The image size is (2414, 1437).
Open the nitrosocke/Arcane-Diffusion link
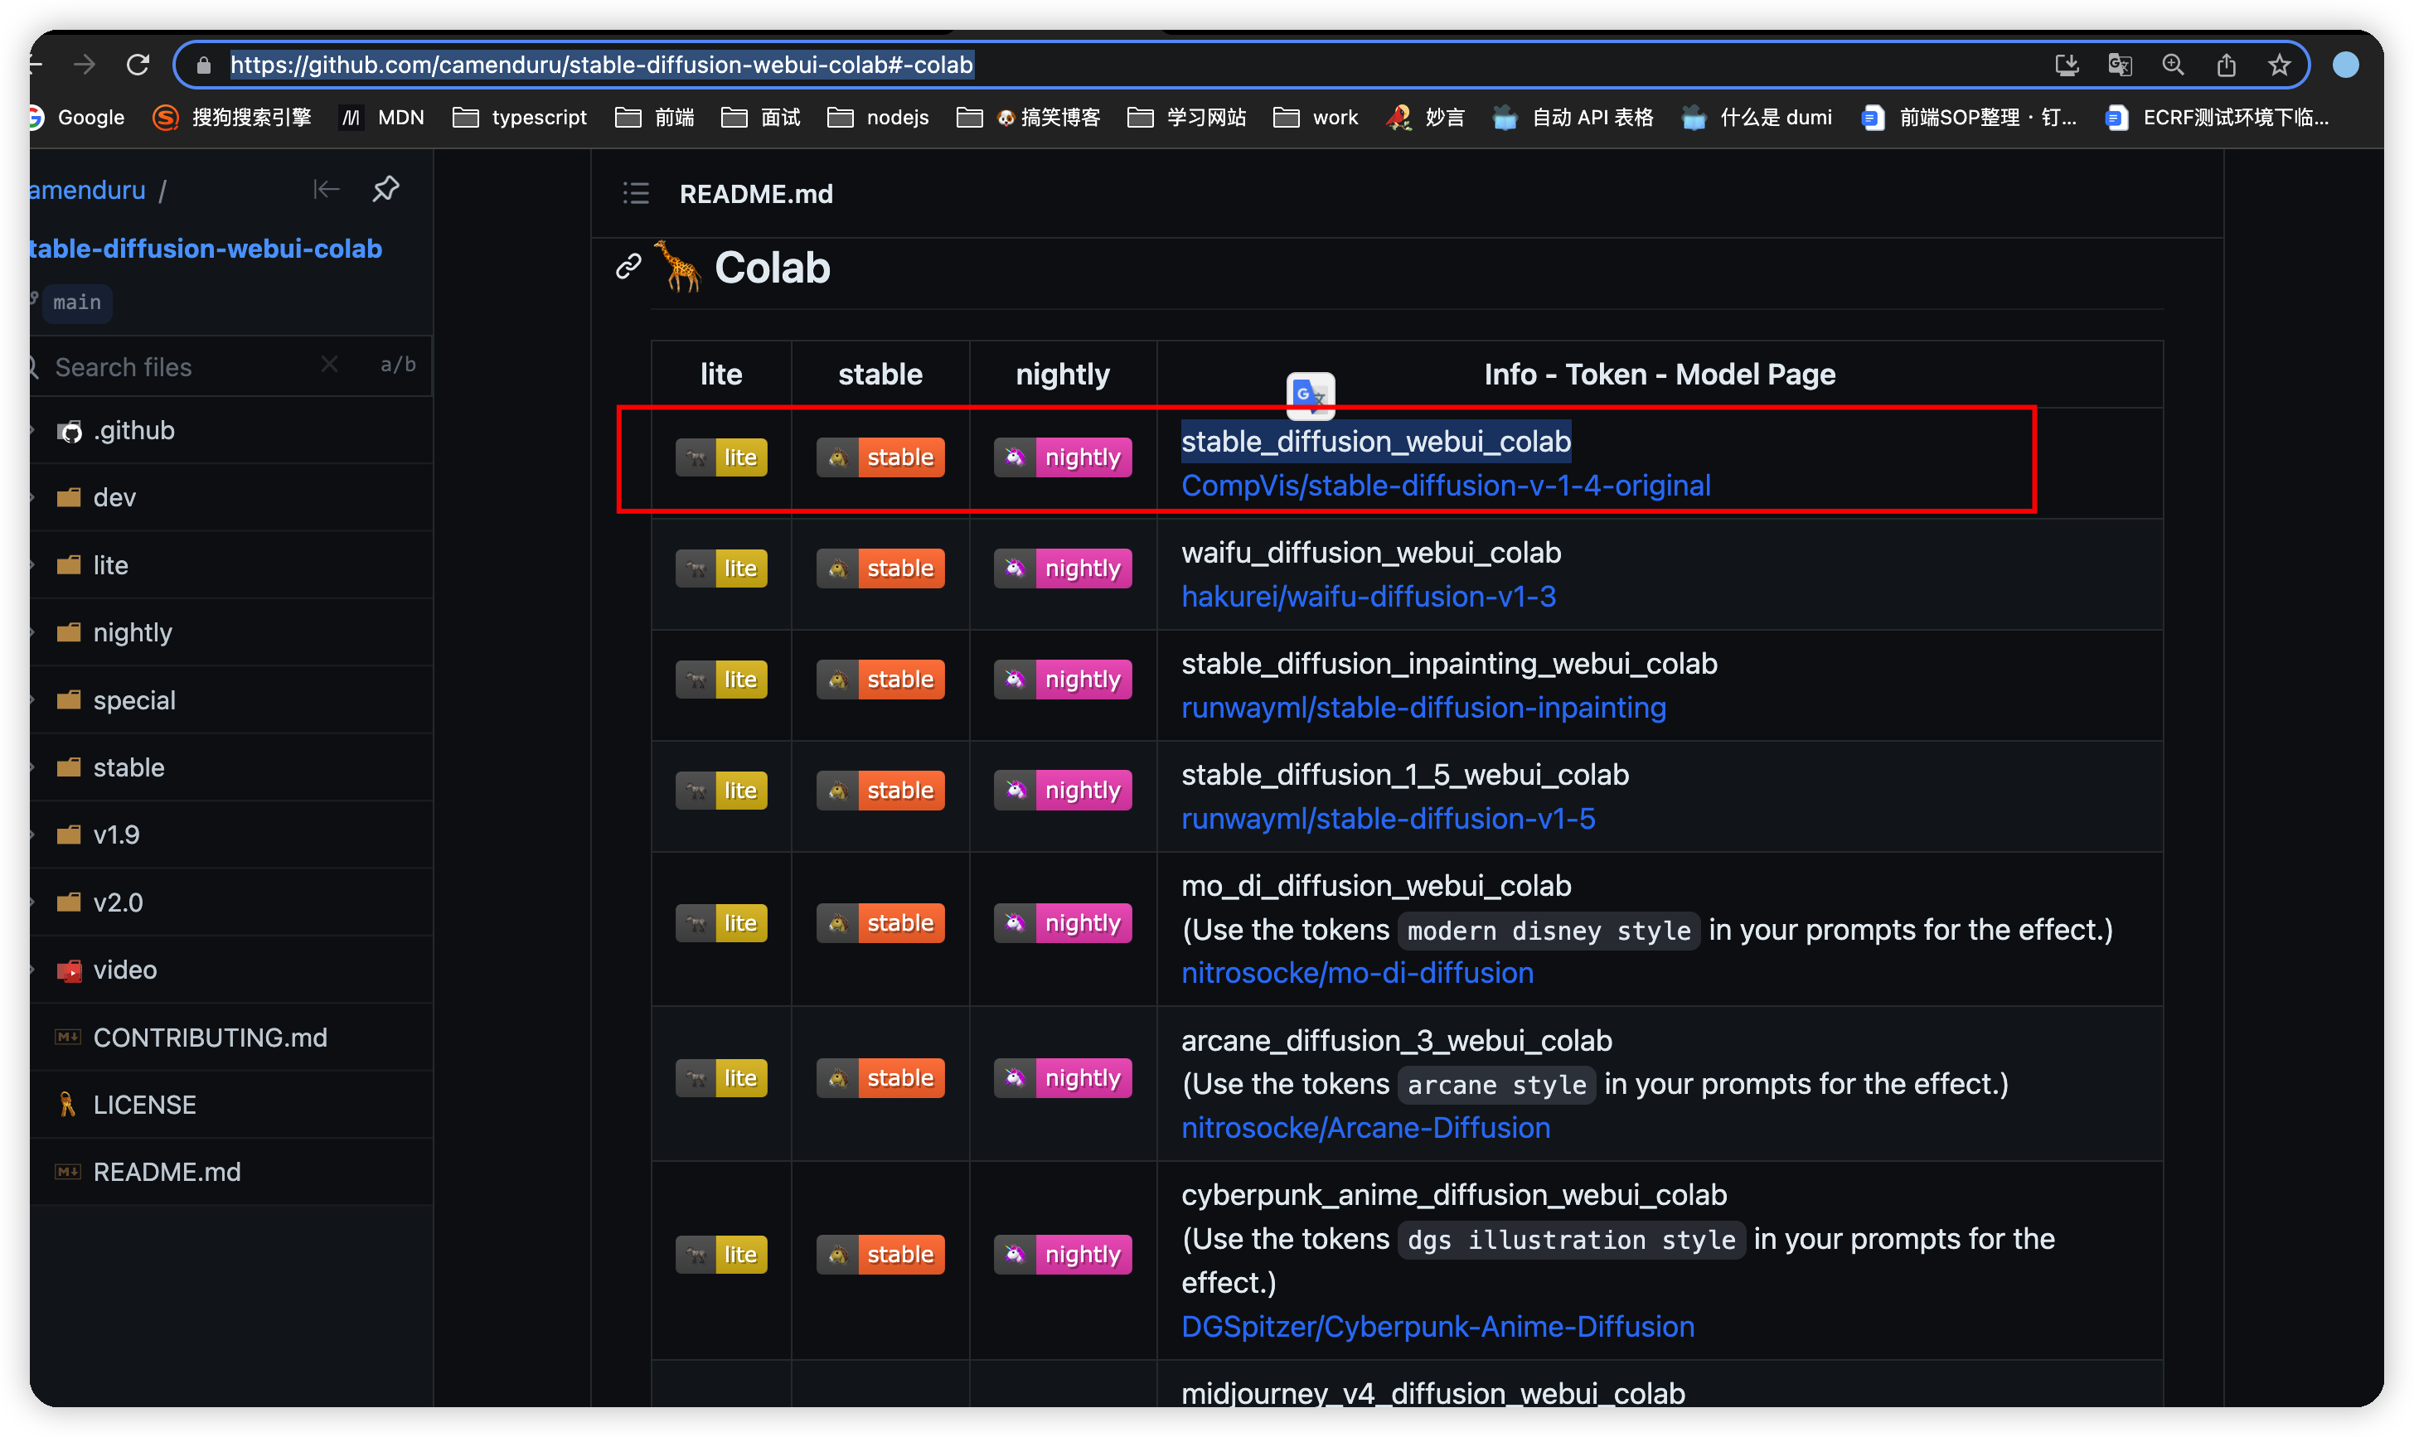tap(1365, 1128)
